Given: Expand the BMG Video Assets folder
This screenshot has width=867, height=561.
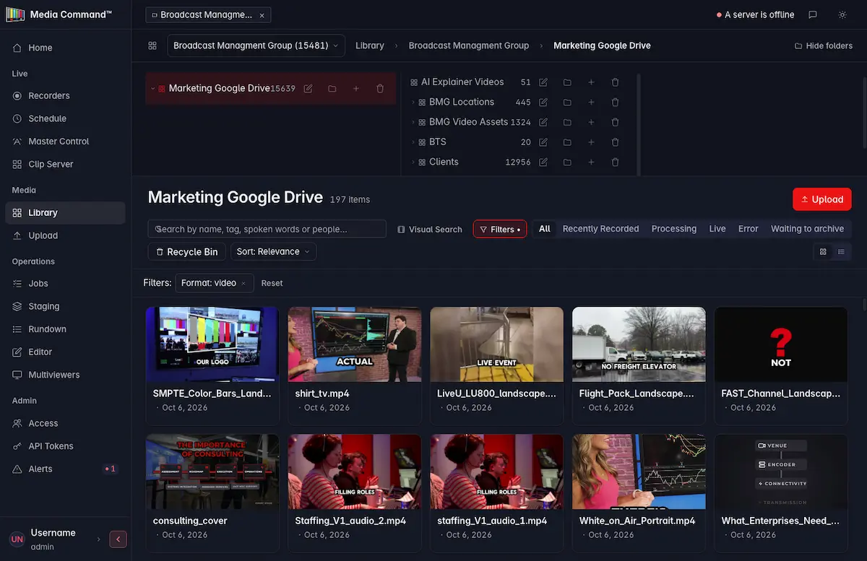Looking at the screenshot, I should [x=413, y=122].
